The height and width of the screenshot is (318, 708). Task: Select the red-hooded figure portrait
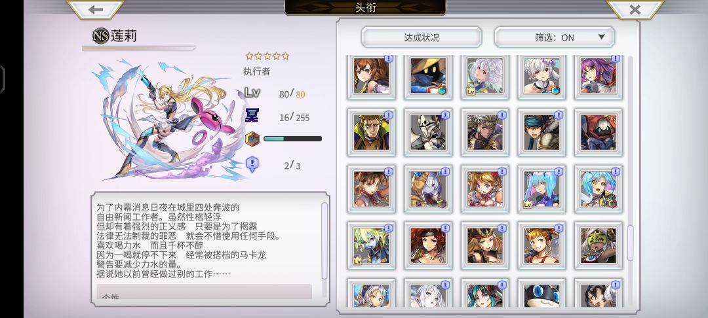599,132
